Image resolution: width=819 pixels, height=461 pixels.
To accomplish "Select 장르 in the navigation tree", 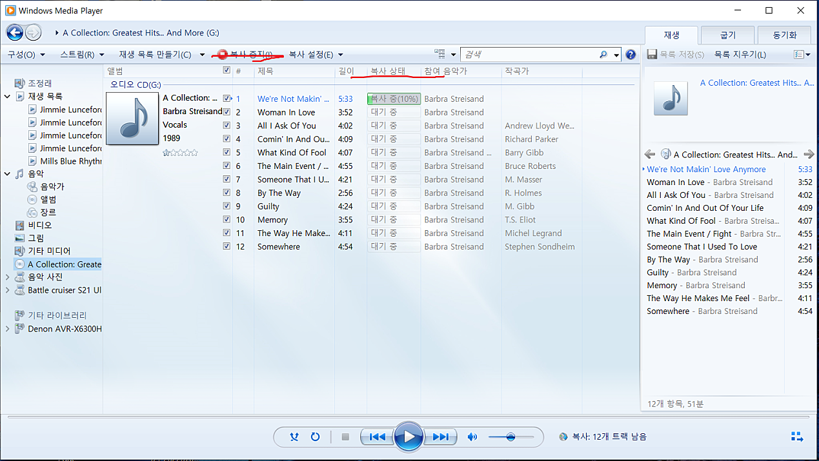I will pyautogui.click(x=48, y=212).
